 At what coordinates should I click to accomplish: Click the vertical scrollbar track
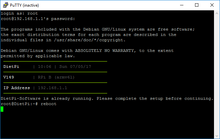point(217,75)
